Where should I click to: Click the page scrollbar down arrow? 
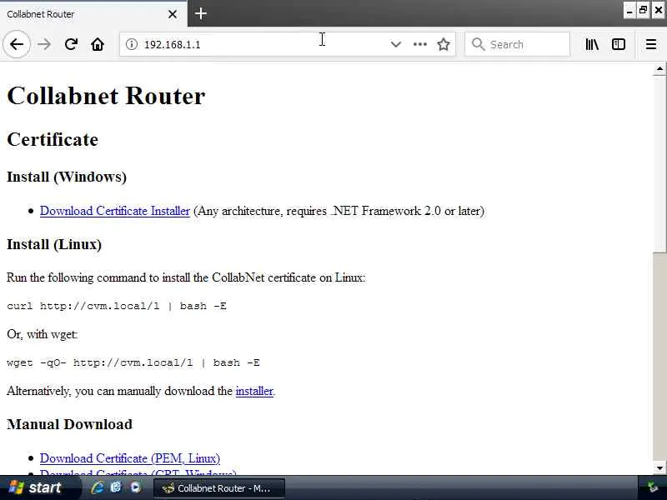[659, 468]
